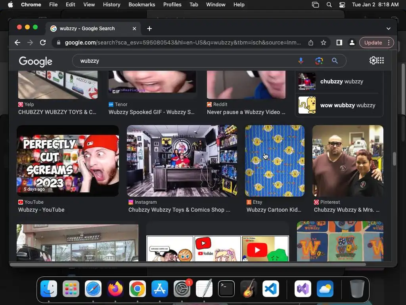
Task: Click 'Wubzzy Cartoon Kid...' Etsy title
Action: pyautogui.click(x=274, y=210)
